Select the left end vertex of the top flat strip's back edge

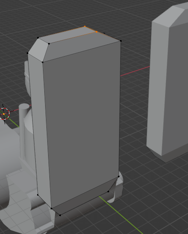click(38, 38)
